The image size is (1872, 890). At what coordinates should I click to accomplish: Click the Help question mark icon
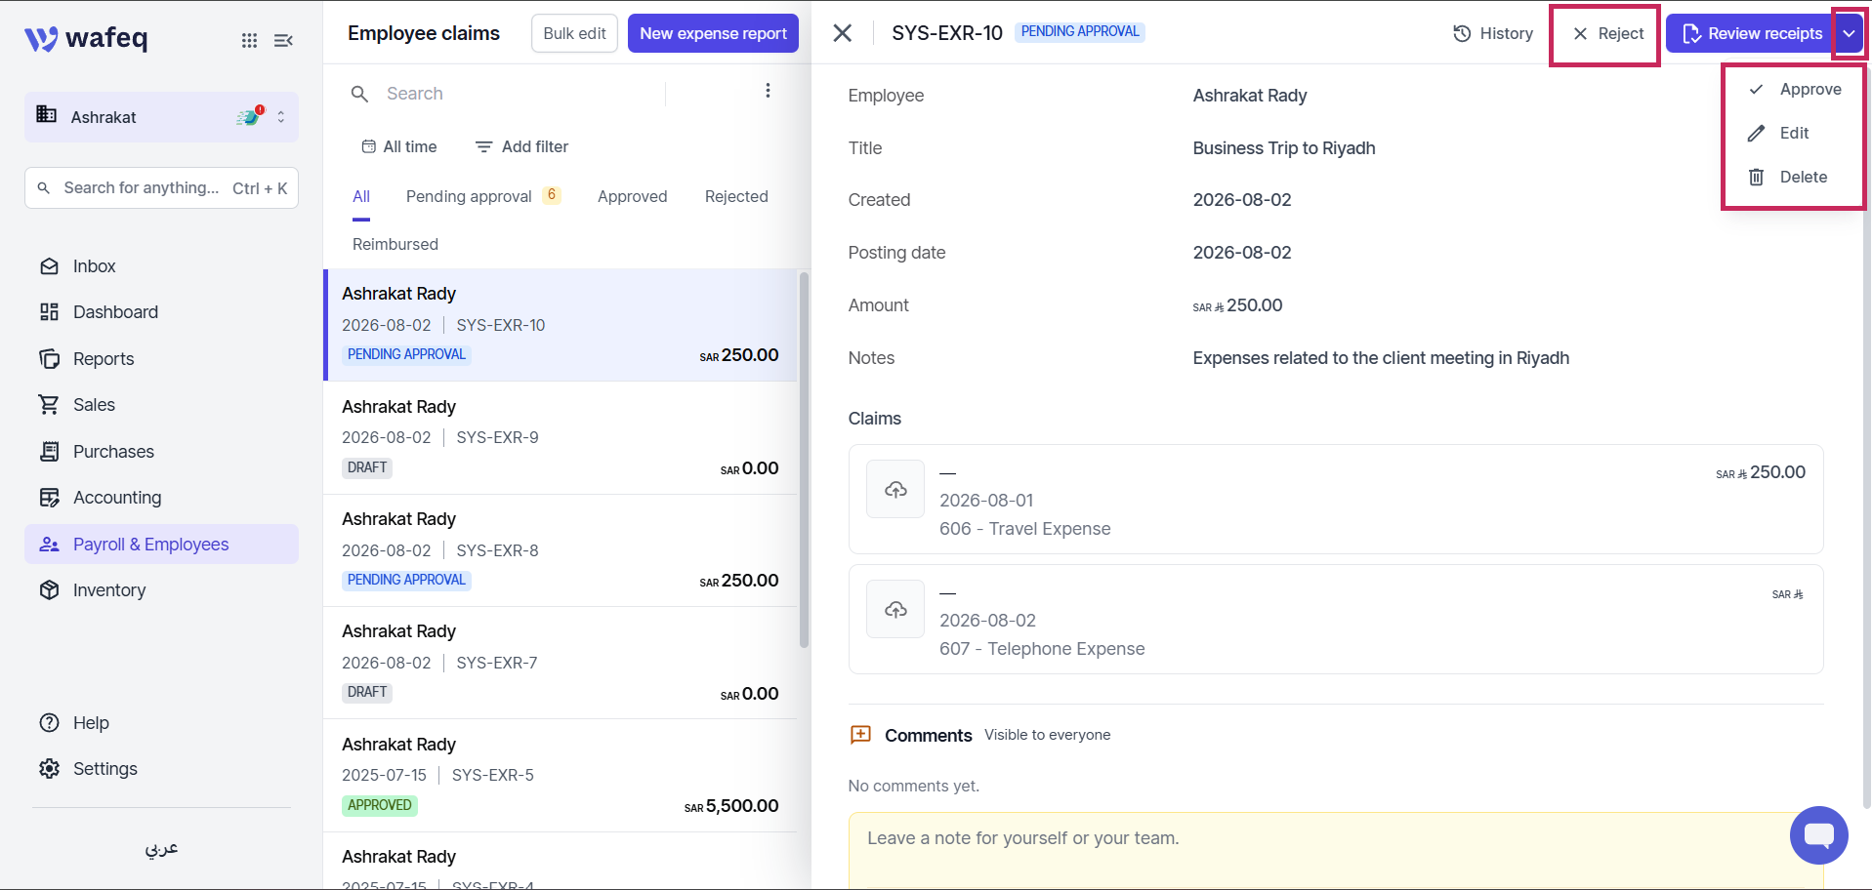49,723
